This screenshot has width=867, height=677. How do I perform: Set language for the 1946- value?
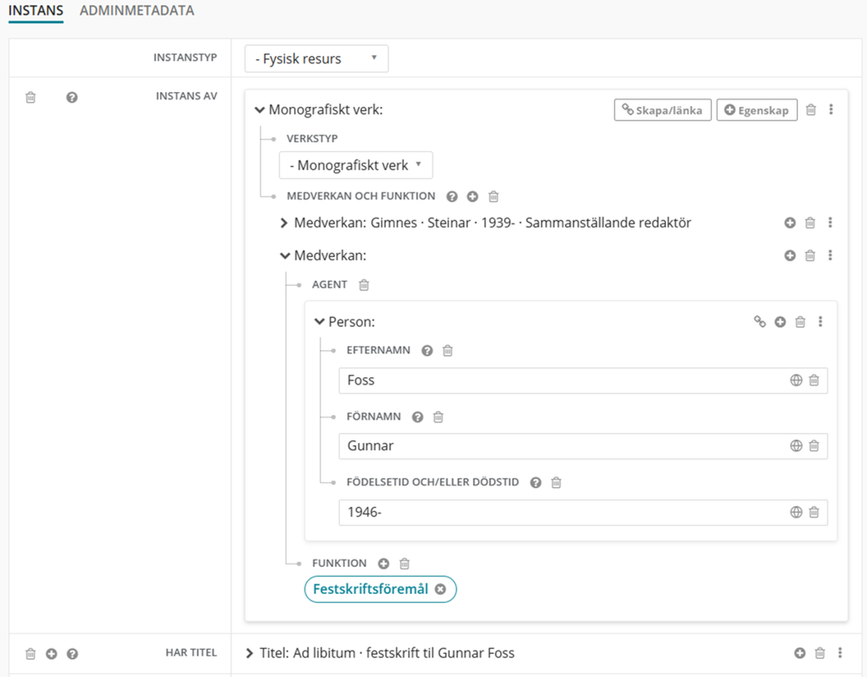pyautogui.click(x=796, y=513)
